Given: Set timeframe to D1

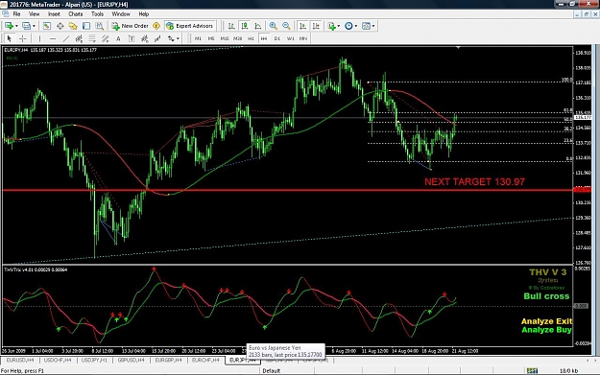Looking at the screenshot, I should point(277,38).
